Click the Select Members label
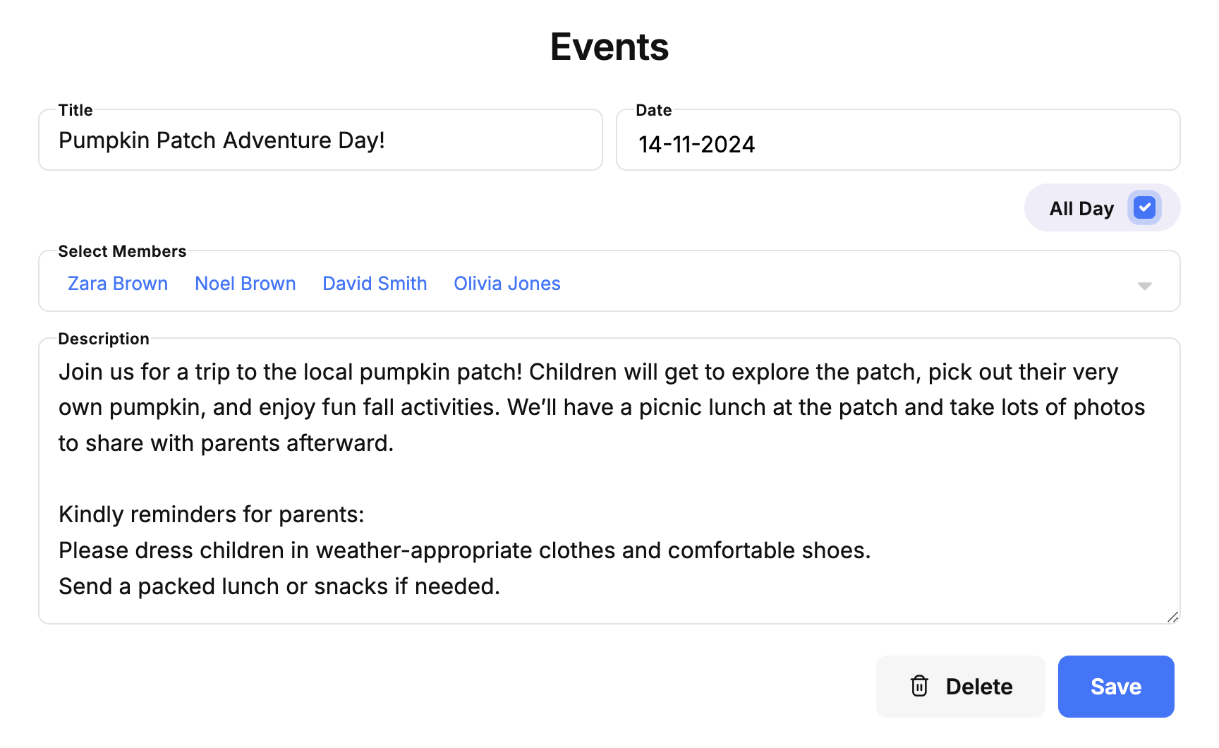This screenshot has width=1219, height=748. tap(122, 251)
